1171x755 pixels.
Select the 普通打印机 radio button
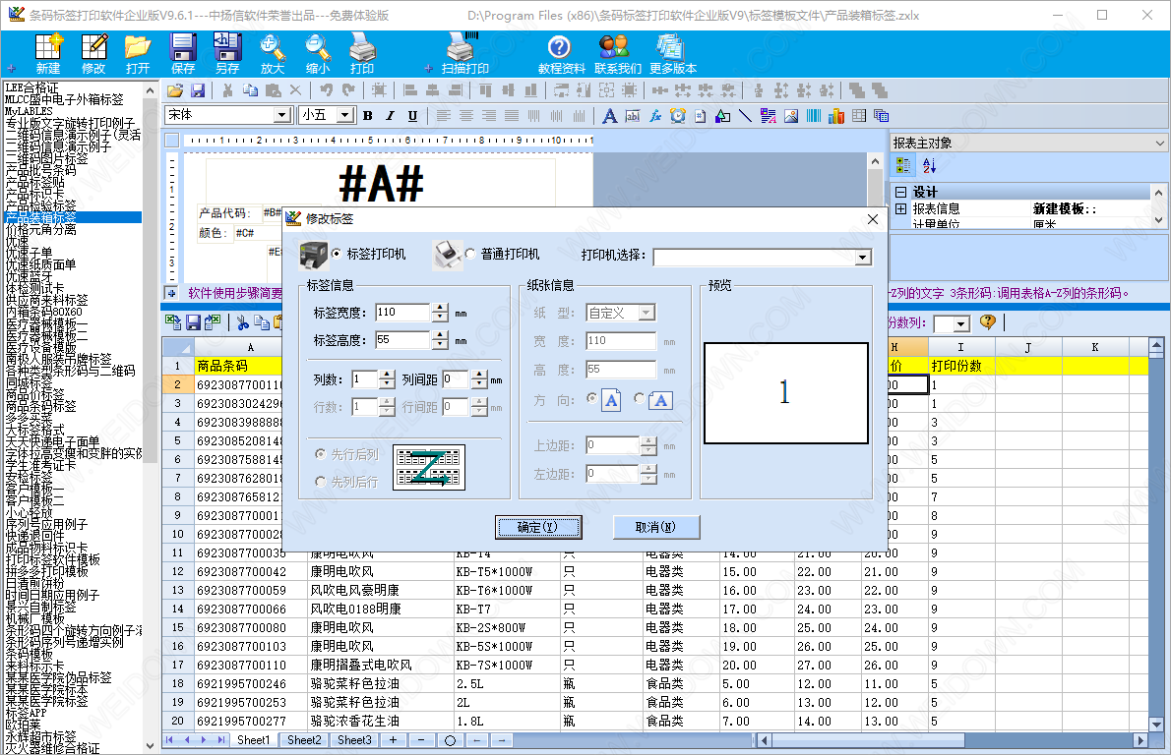point(469,254)
